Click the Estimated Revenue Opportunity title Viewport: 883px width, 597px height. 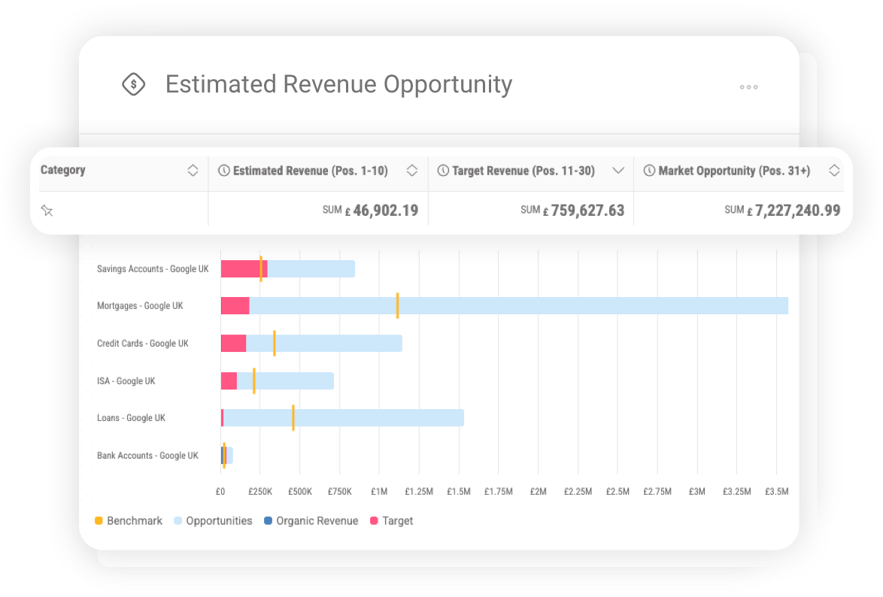pos(338,84)
